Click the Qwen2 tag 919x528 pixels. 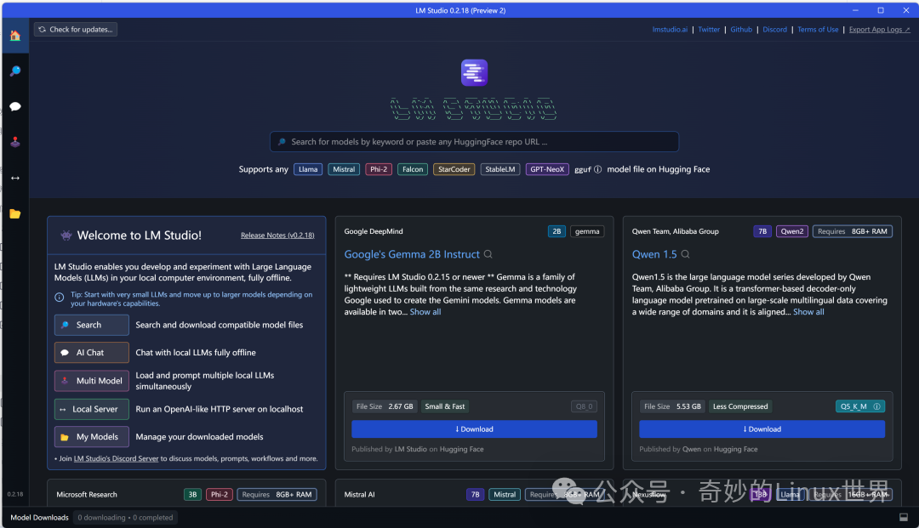click(x=792, y=231)
